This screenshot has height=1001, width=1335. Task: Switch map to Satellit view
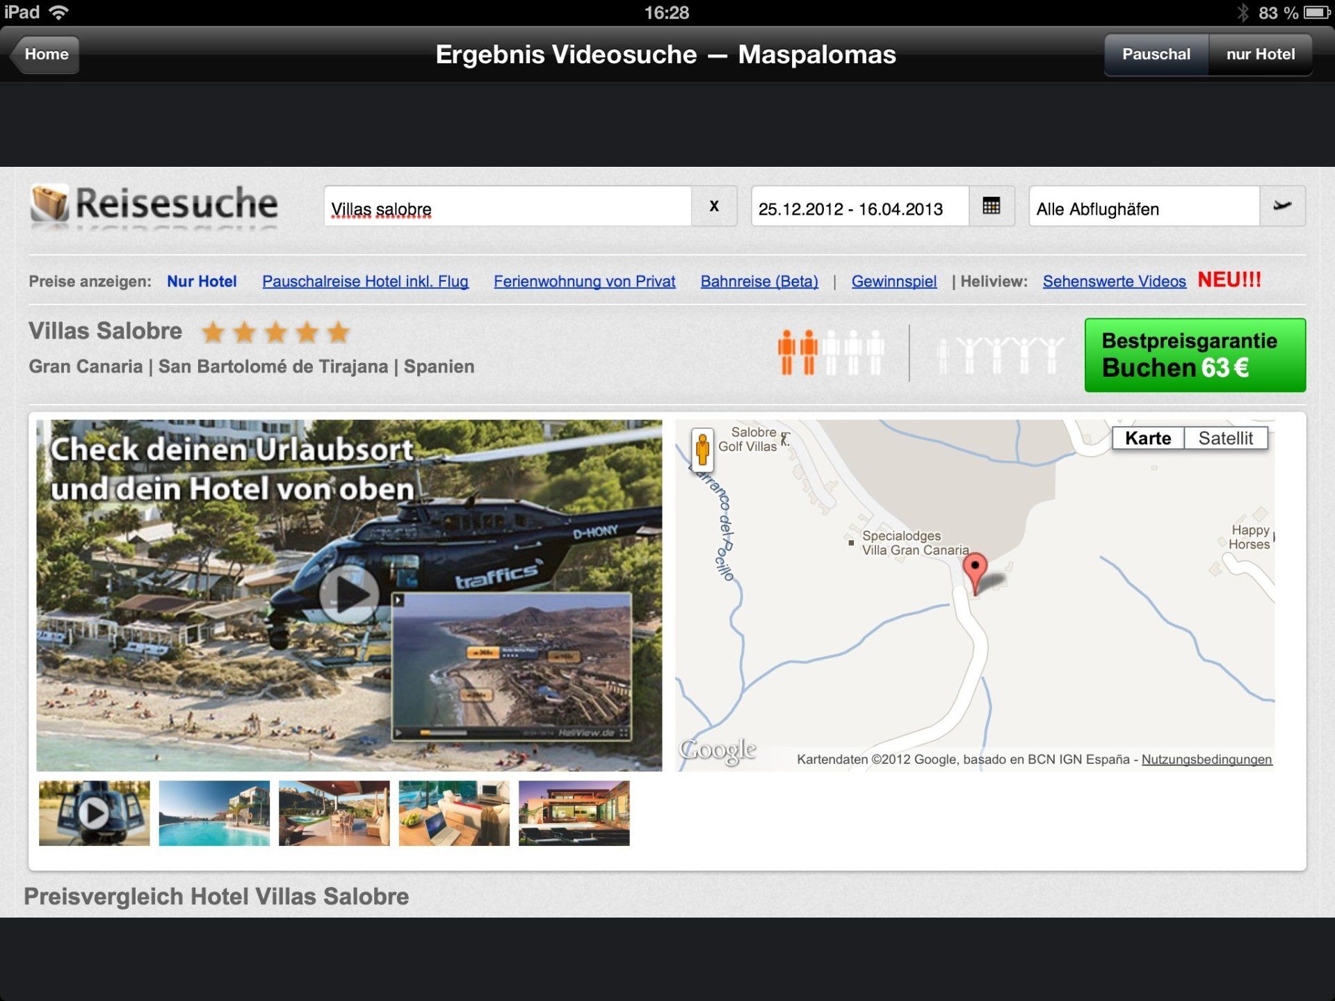(x=1225, y=439)
